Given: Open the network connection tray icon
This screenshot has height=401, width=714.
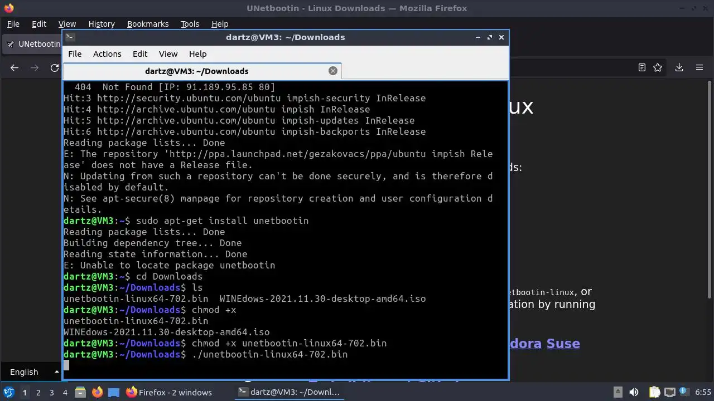Looking at the screenshot, I should click(670, 392).
